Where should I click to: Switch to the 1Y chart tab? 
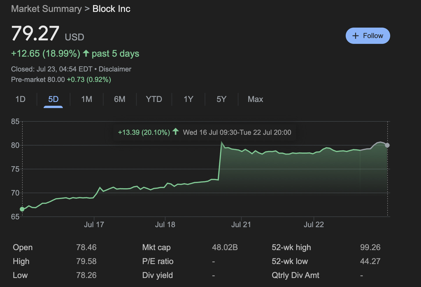point(188,99)
